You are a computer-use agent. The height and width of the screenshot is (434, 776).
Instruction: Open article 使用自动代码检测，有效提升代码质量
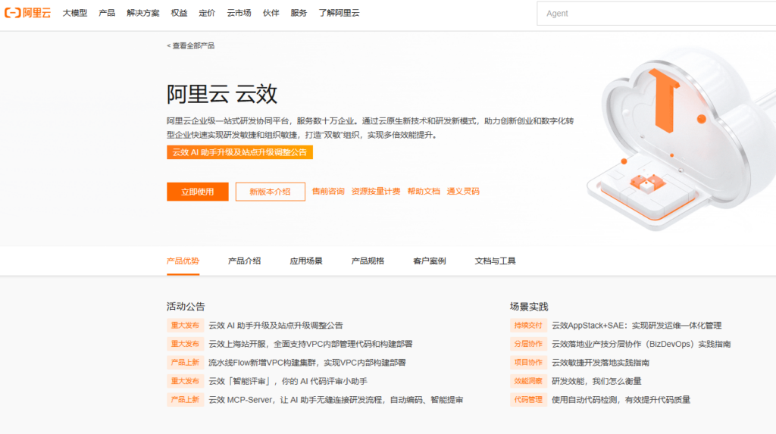tap(621, 400)
